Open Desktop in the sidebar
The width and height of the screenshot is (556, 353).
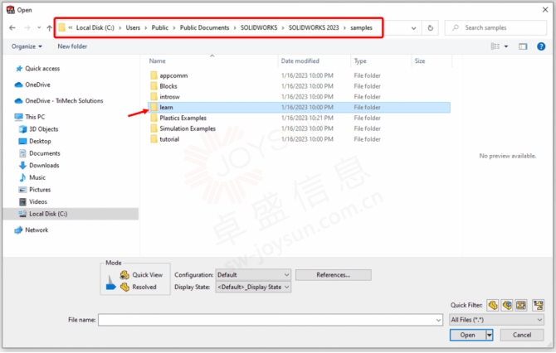pyautogui.click(x=40, y=141)
